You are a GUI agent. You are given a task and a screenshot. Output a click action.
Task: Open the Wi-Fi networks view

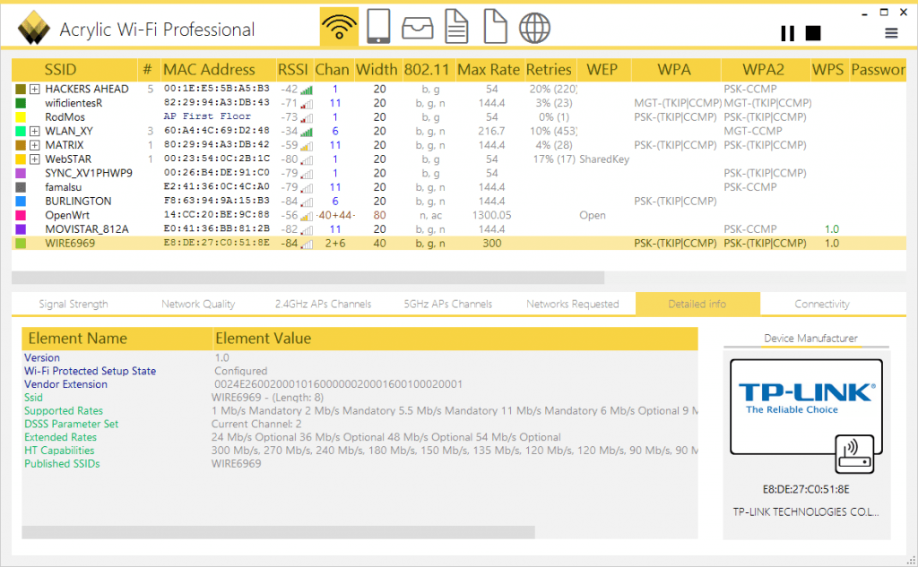(339, 27)
